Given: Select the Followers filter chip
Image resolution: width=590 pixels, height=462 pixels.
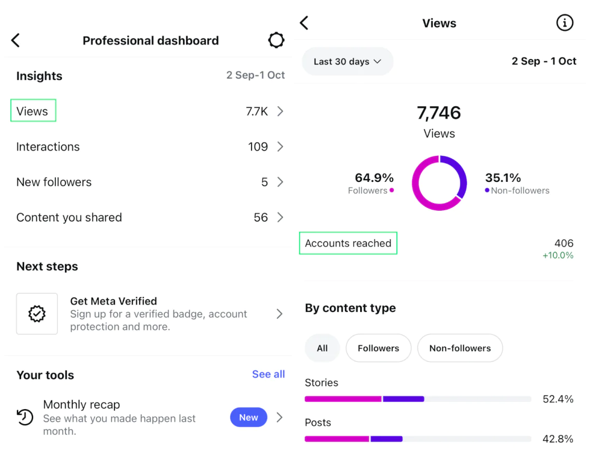Looking at the screenshot, I should point(378,348).
